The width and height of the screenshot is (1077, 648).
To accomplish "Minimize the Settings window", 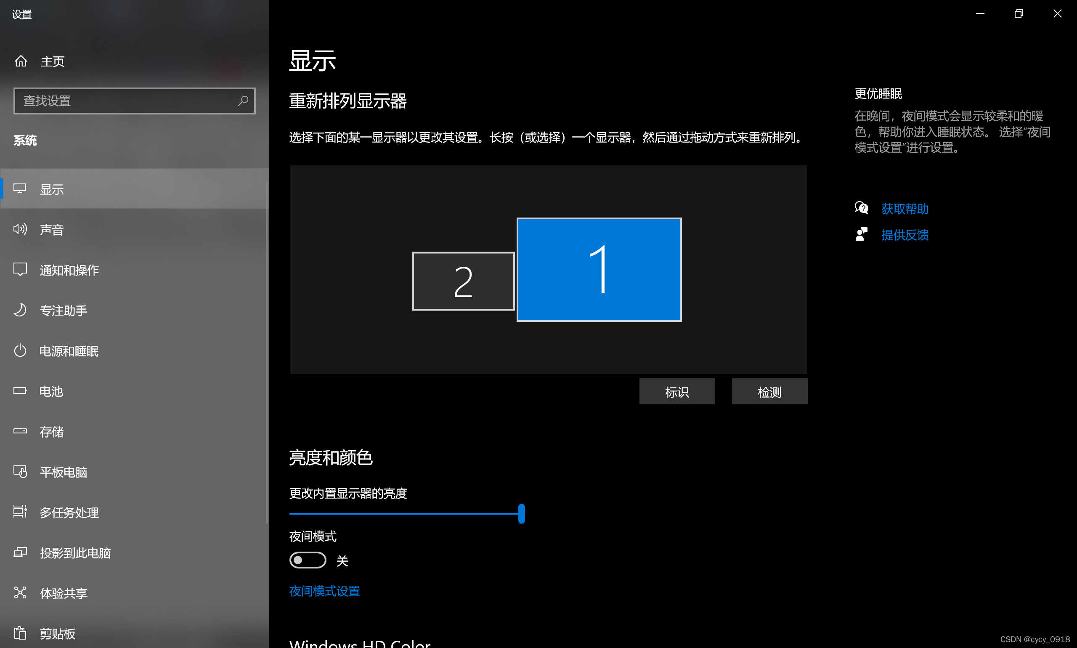I will [980, 13].
